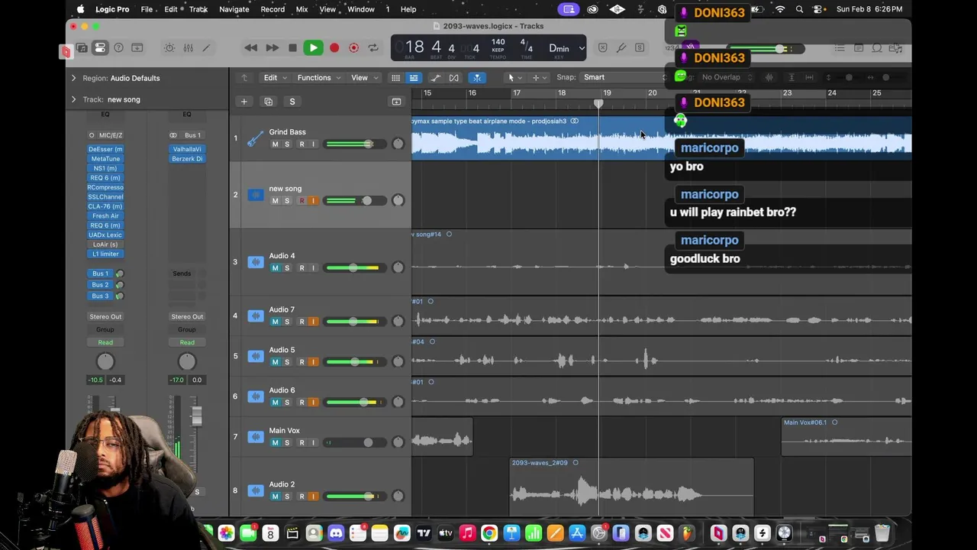Image resolution: width=977 pixels, height=550 pixels.
Task: Open the Editors pencil button
Action: point(206,48)
